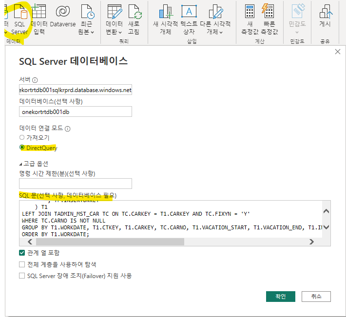Image resolution: width=346 pixels, height=317 pixels.
Task: Open 다른 시각적 개체 more visuals menu
Action: pos(215,20)
